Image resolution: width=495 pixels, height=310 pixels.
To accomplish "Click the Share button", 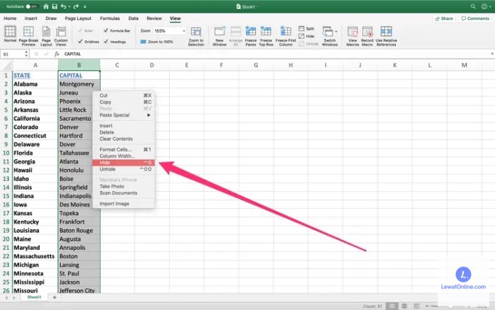I will (x=444, y=18).
